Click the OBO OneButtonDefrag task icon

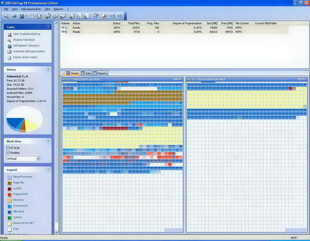pos(9,34)
